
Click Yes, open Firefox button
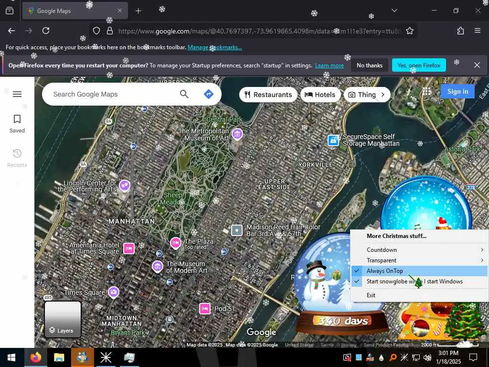pos(419,65)
